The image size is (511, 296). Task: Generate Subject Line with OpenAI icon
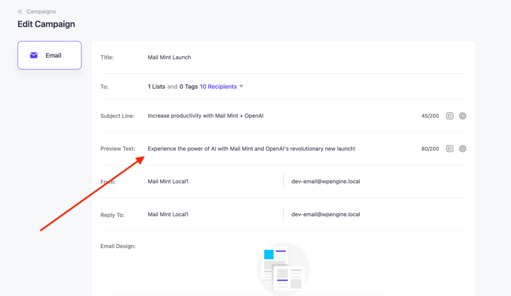coord(463,116)
